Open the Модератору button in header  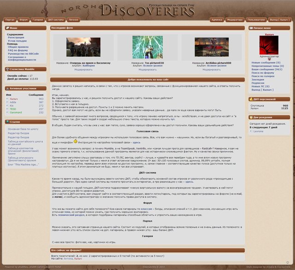point(235,20)
